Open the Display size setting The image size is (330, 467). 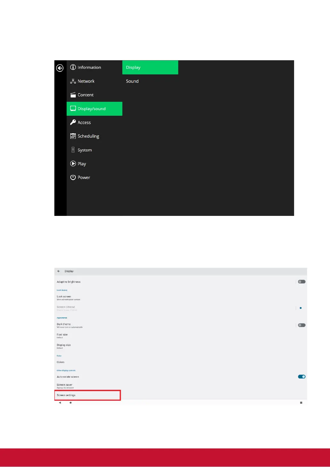(x=64, y=346)
